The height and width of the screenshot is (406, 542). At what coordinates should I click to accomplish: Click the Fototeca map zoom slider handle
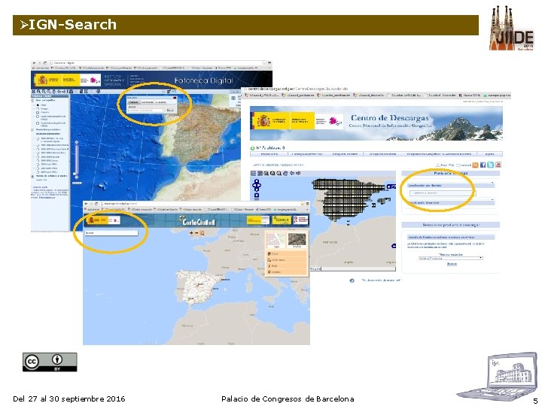click(x=75, y=174)
